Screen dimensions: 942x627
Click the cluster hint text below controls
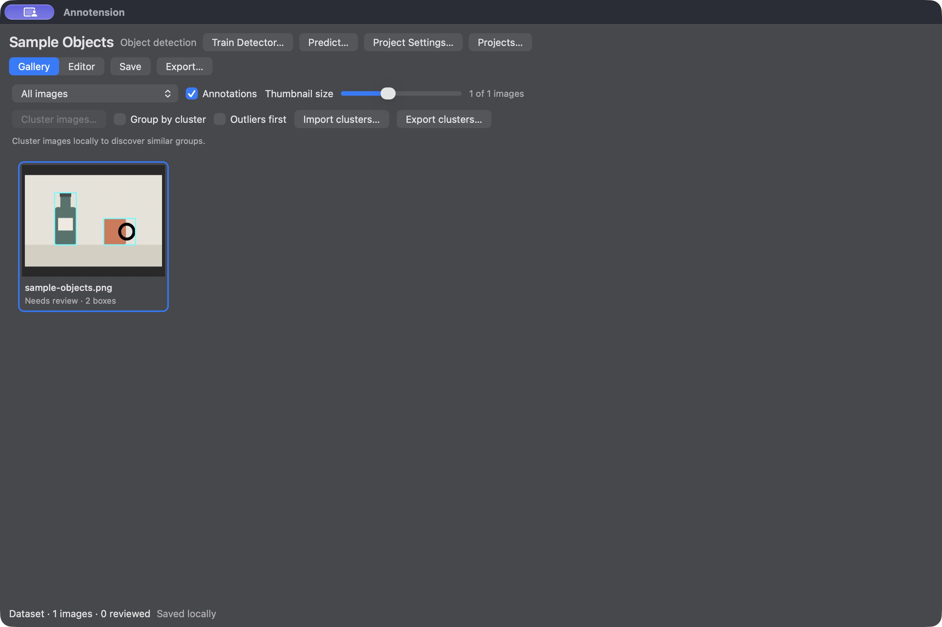coord(109,141)
